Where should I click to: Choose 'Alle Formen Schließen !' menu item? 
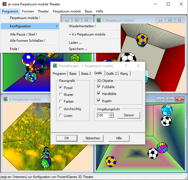30,40
